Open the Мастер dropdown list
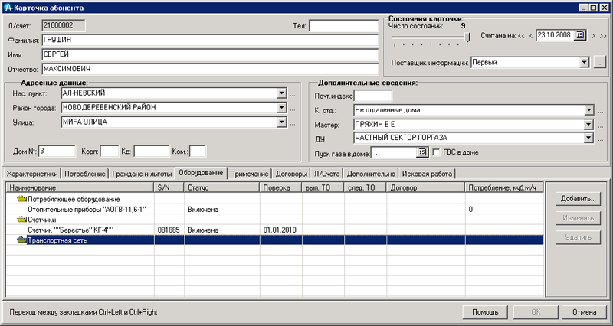The width and height of the screenshot is (613, 326). point(588,124)
